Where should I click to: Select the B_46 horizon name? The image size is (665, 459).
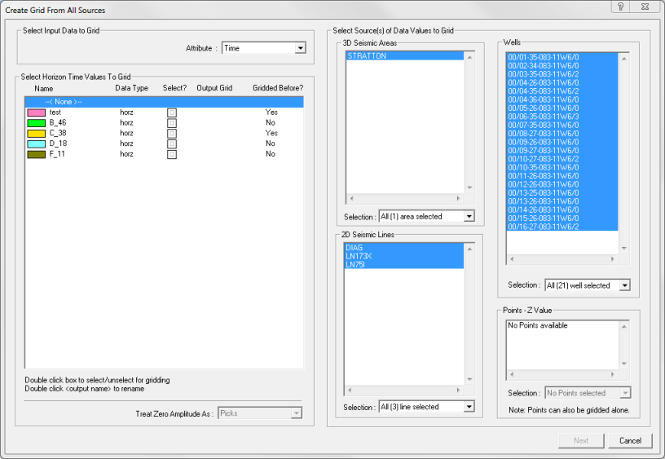[x=58, y=122]
